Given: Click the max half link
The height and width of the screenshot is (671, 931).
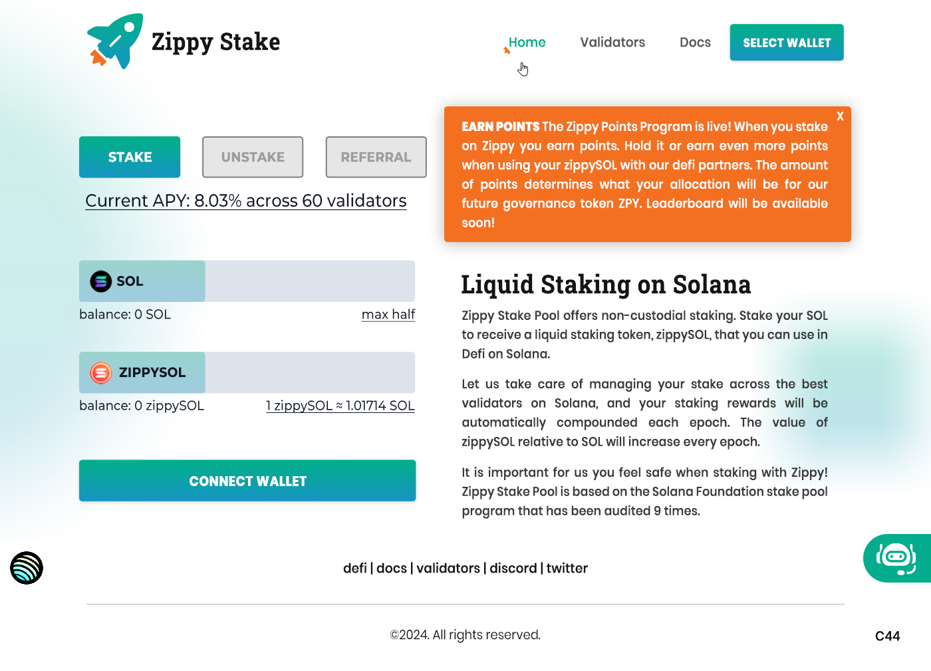Looking at the screenshot, I should point(388,315).
